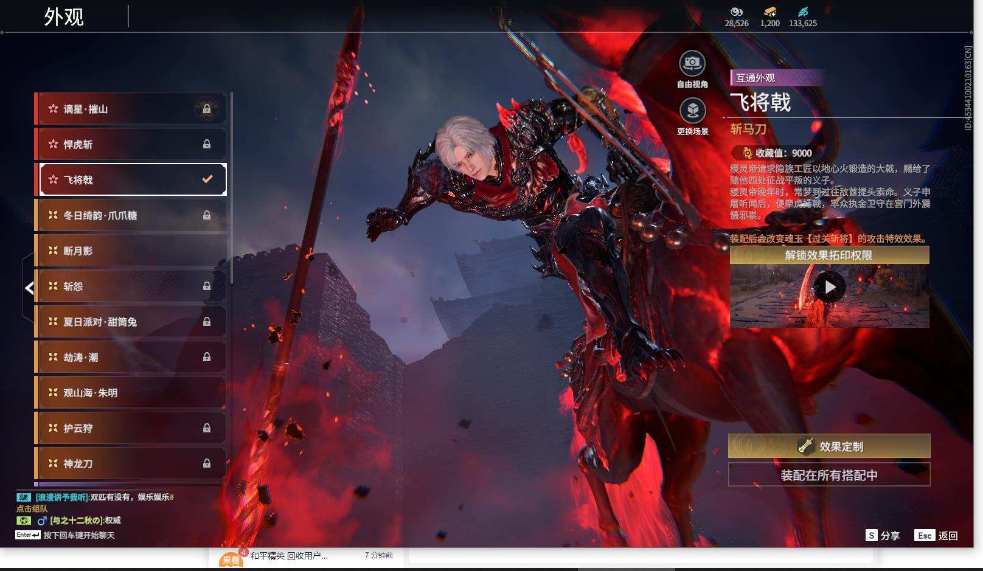Click the crossed-blades icon beside 观山海·朱明
Viewport: 983px width, 571px height.
(x=53, y=392)
